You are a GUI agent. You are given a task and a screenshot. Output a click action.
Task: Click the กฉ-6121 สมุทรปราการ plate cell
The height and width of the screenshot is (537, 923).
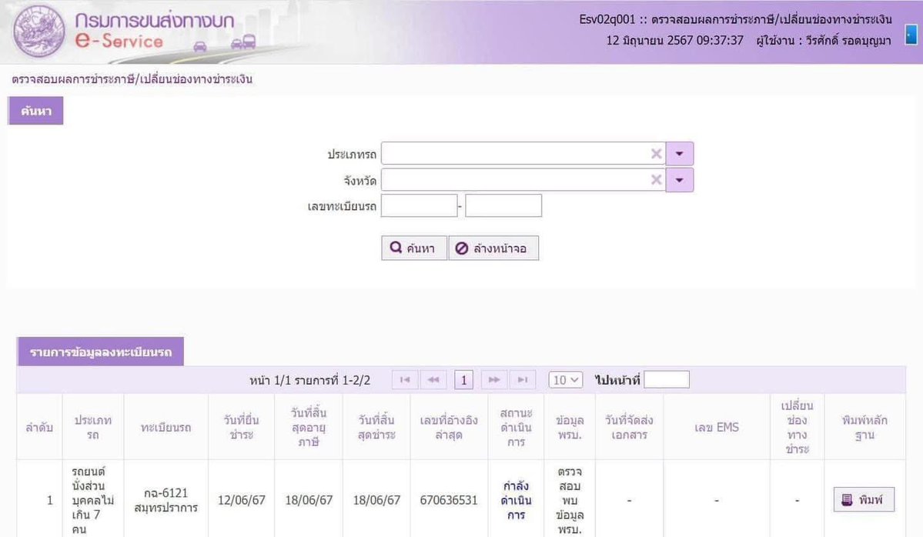[166, 500]
